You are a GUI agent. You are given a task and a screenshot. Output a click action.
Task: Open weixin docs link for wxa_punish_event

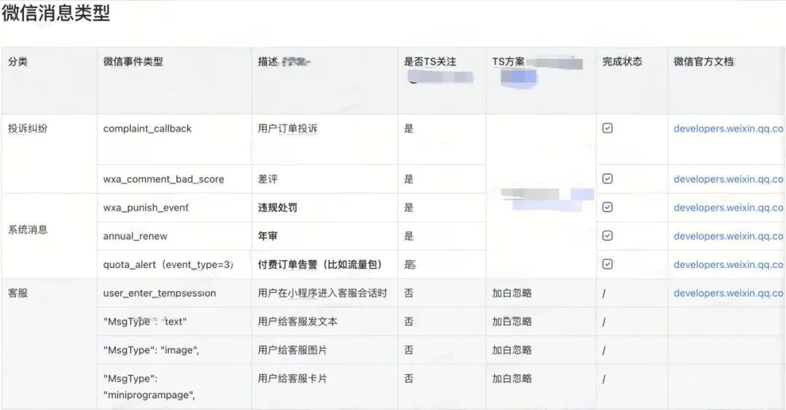(729, 208)
